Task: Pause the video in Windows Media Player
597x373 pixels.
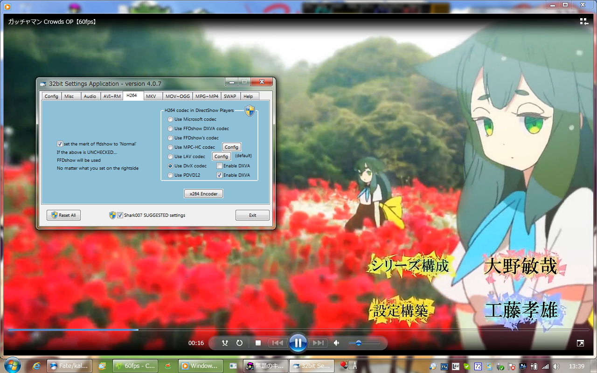Action: [x=298, y=343]
